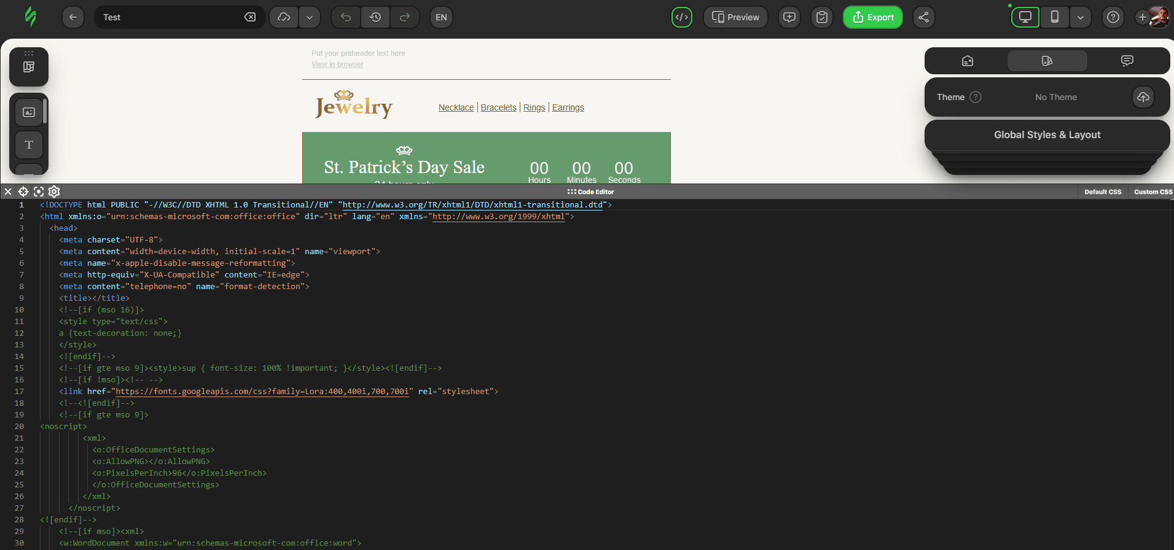Click the crosshair icon in code editor
Viewport: 1174px width, 550px height.
point(23,192)
